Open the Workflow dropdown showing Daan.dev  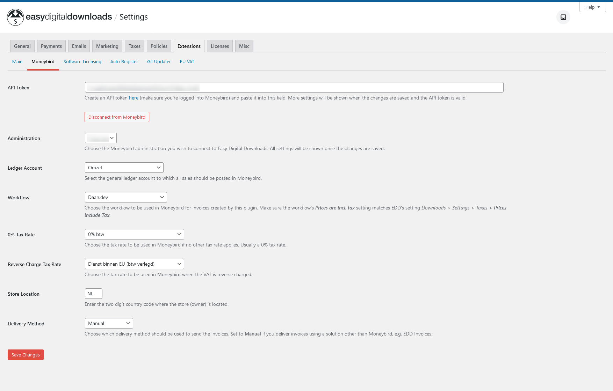pyautogui.click(x=125, y=197)
